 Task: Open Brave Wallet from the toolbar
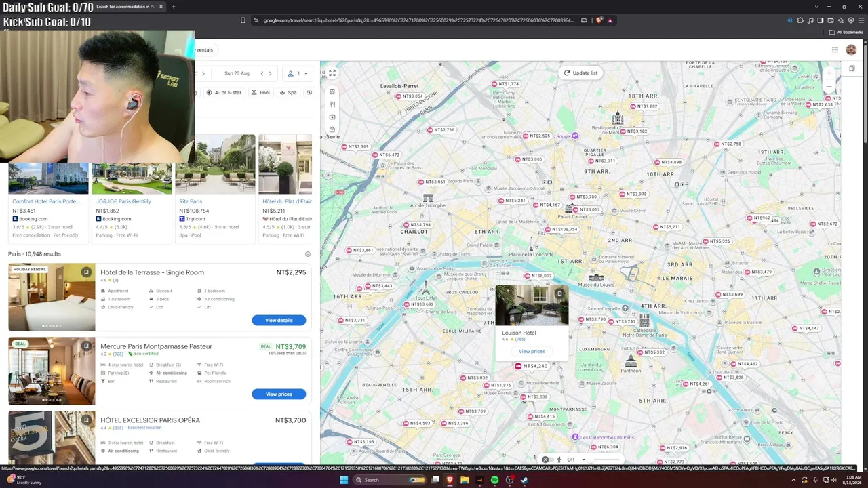pyautogui.click(x=831, y=20)
